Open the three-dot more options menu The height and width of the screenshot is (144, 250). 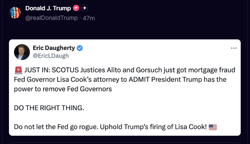[234, 48]
